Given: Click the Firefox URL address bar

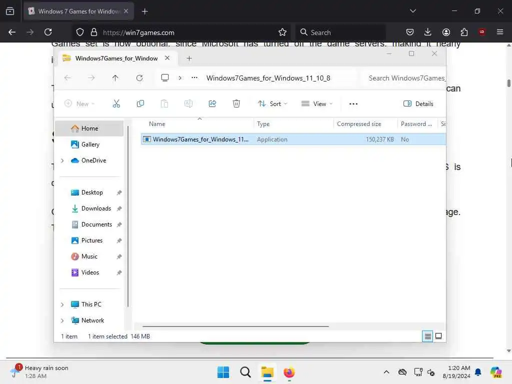Looking at the screenshot, I should tap(181, 32).
